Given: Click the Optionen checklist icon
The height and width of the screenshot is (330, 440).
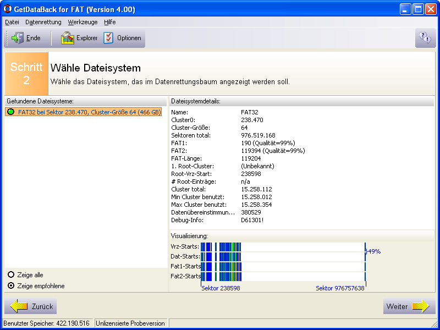Looking at the screenshot, I should [108, 38].
